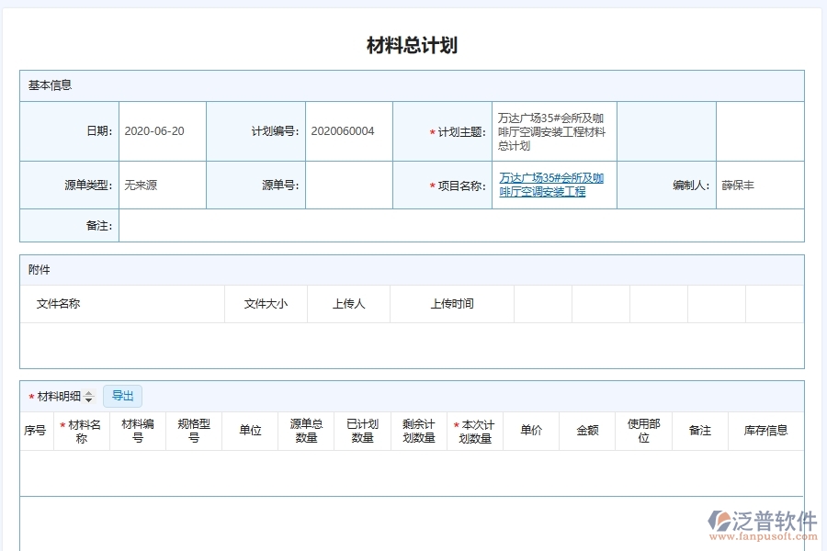The image size is (827, 551).
Task: Open the 万达广场35#会所及咖啡厅空调安装工程 project link
Action: click(x=550, y=184)
